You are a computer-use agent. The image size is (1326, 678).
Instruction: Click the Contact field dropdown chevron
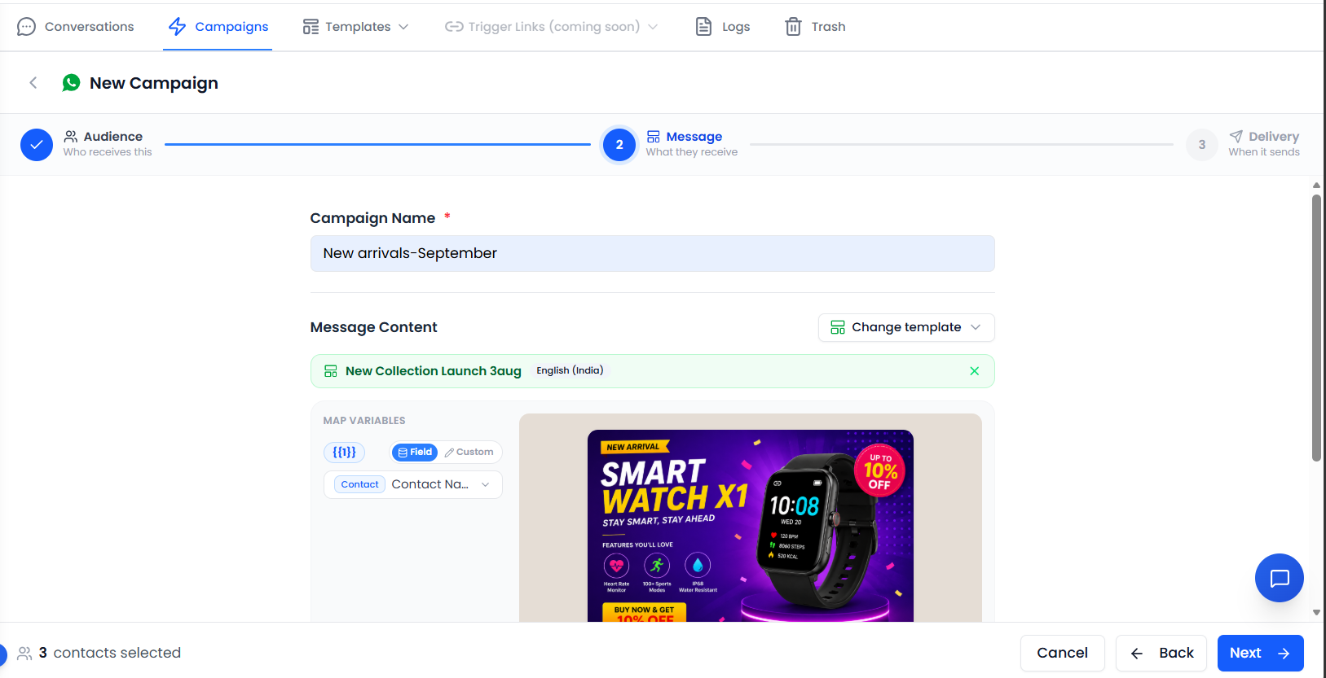pyautogui.click(x=486, y=484)
